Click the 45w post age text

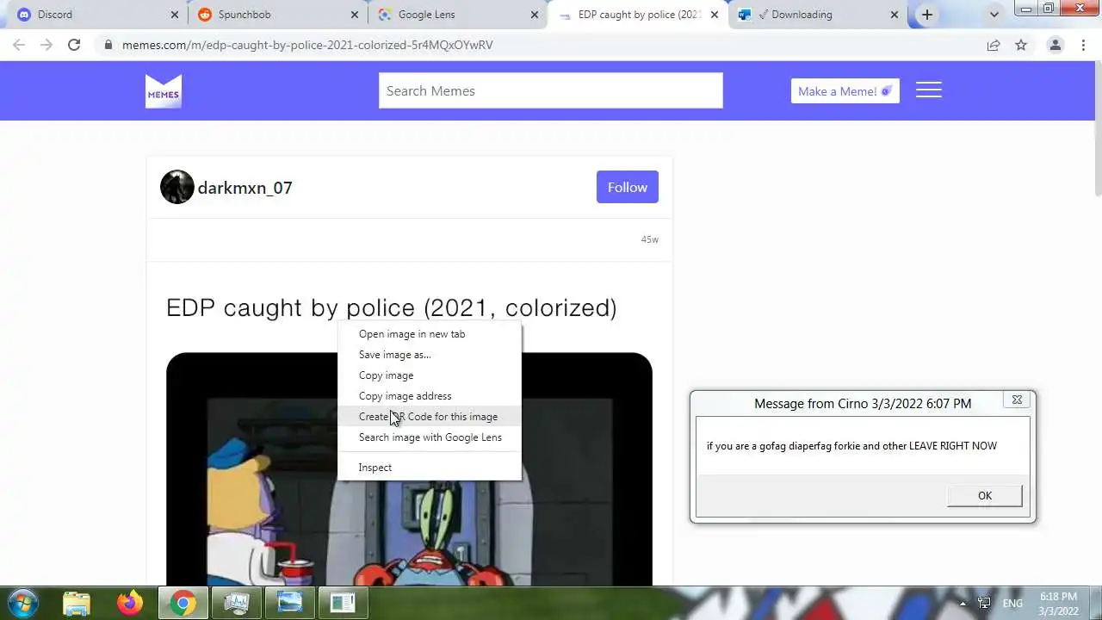click(x=650, y=239)
